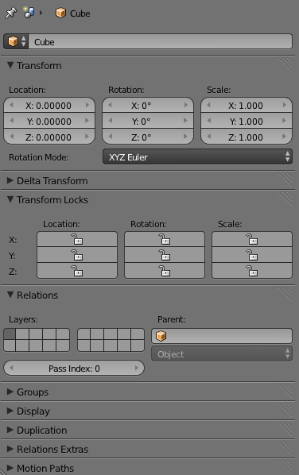Click the Rotation Mode label
Viewport: 299px width, 475px height.
pos(38,157)
